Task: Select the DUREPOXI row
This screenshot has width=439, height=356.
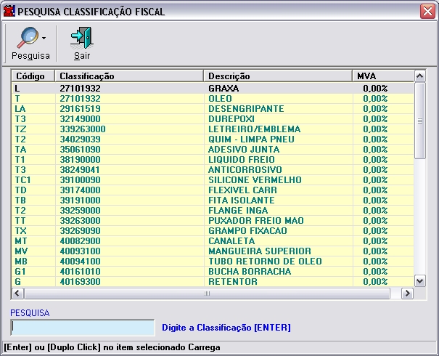Action: coord(213,119)
